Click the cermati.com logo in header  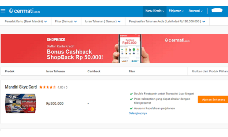pyautogui.click(x=24, y=11)
